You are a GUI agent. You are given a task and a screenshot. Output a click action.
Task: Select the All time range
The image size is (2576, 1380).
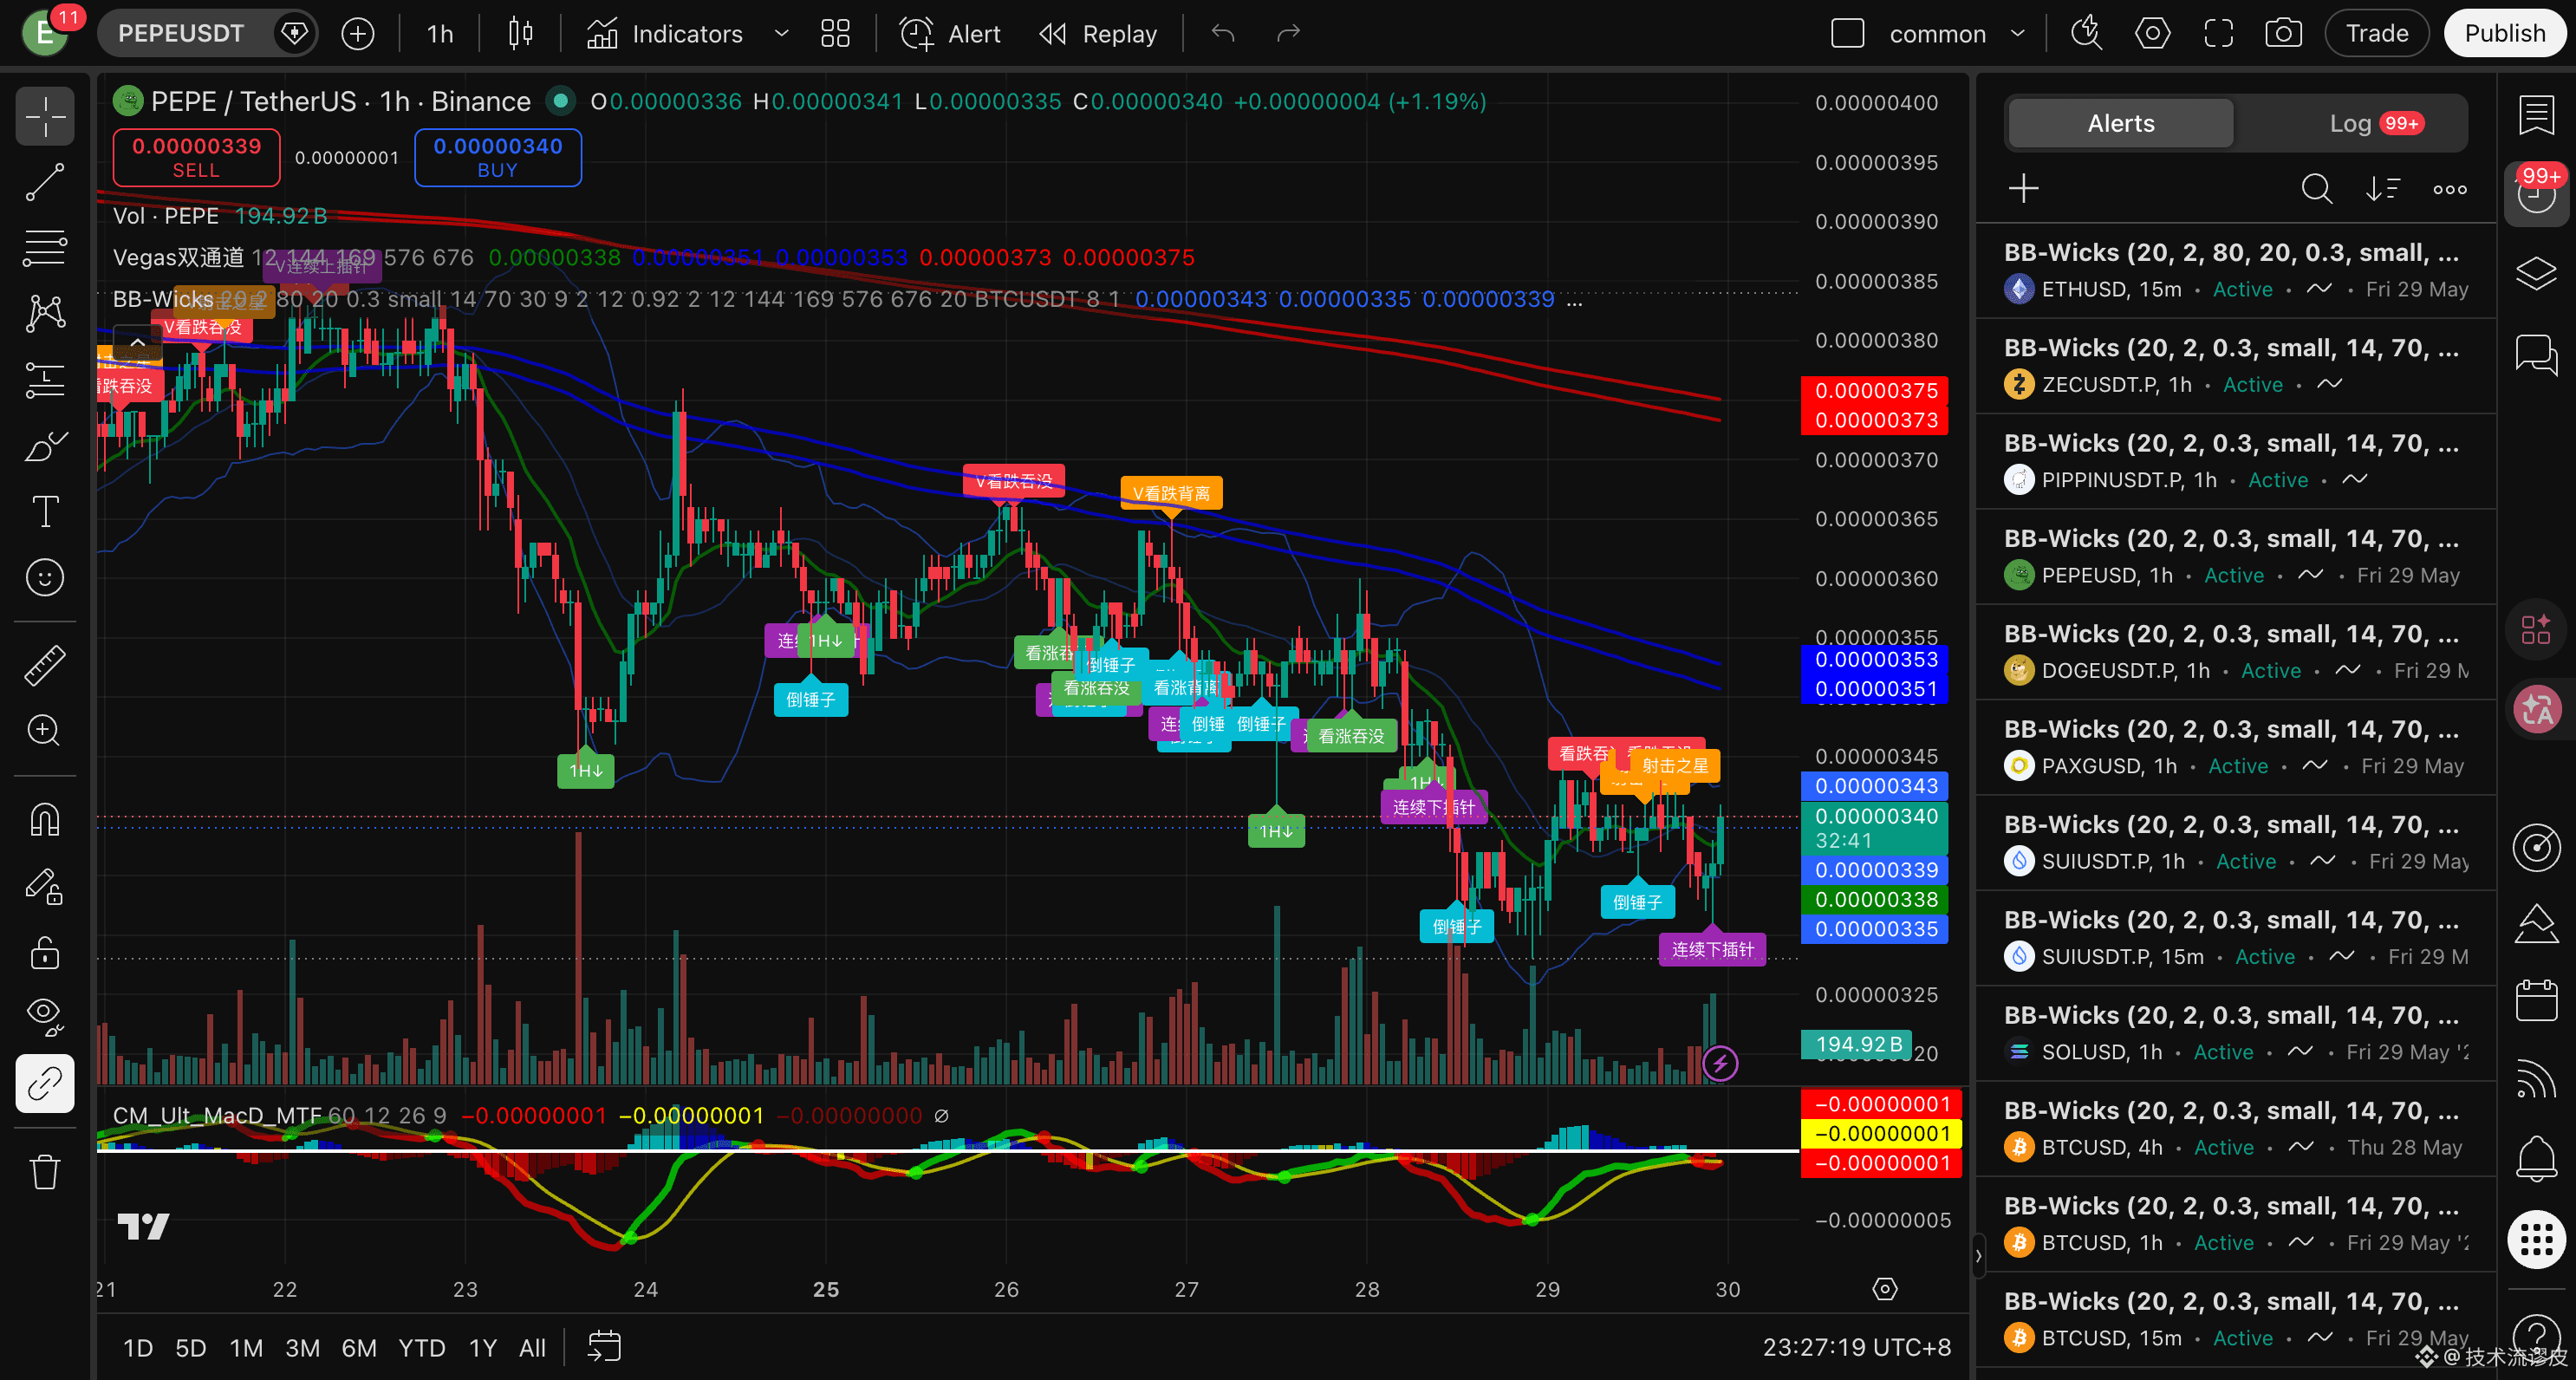[533, 1348]
